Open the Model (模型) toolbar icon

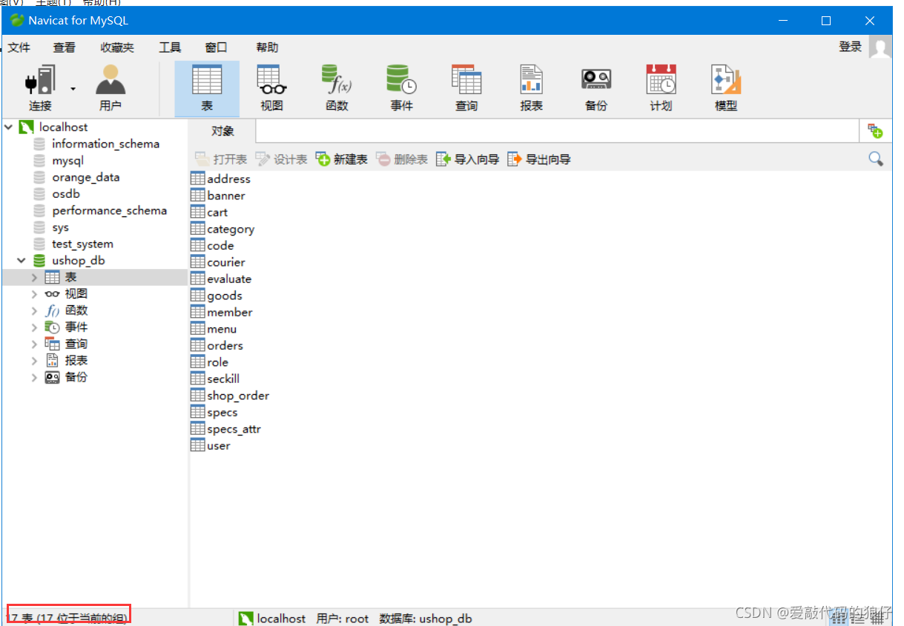[726, 87]
